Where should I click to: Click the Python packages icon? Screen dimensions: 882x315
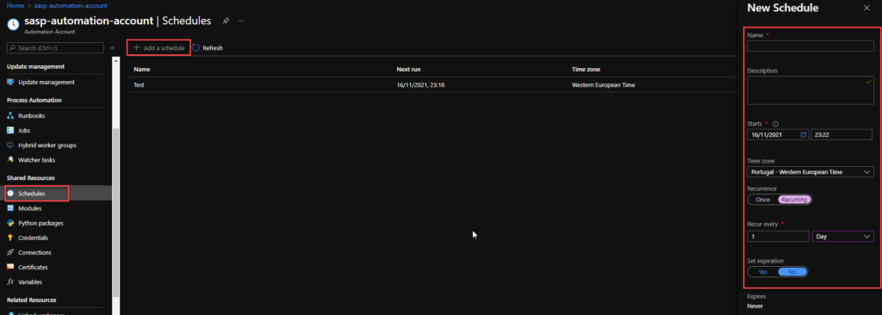click(x=10, y=223)
